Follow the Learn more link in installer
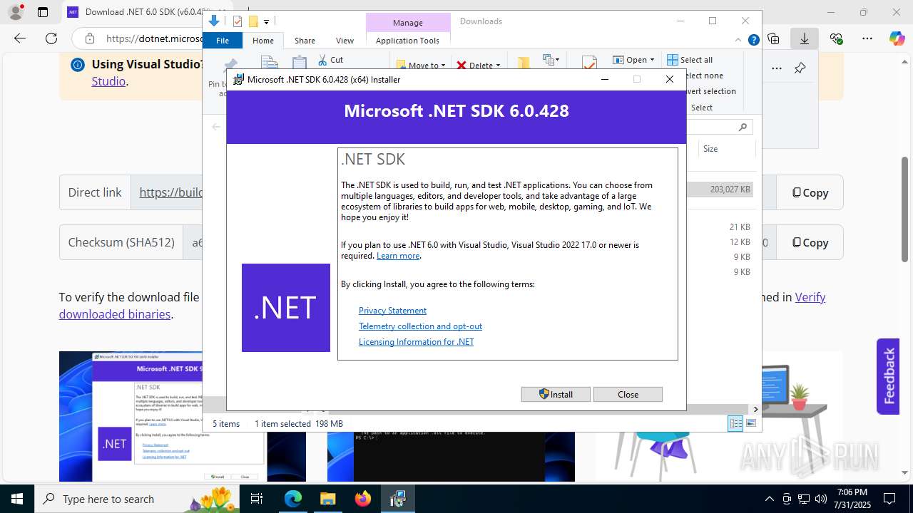 398,256
